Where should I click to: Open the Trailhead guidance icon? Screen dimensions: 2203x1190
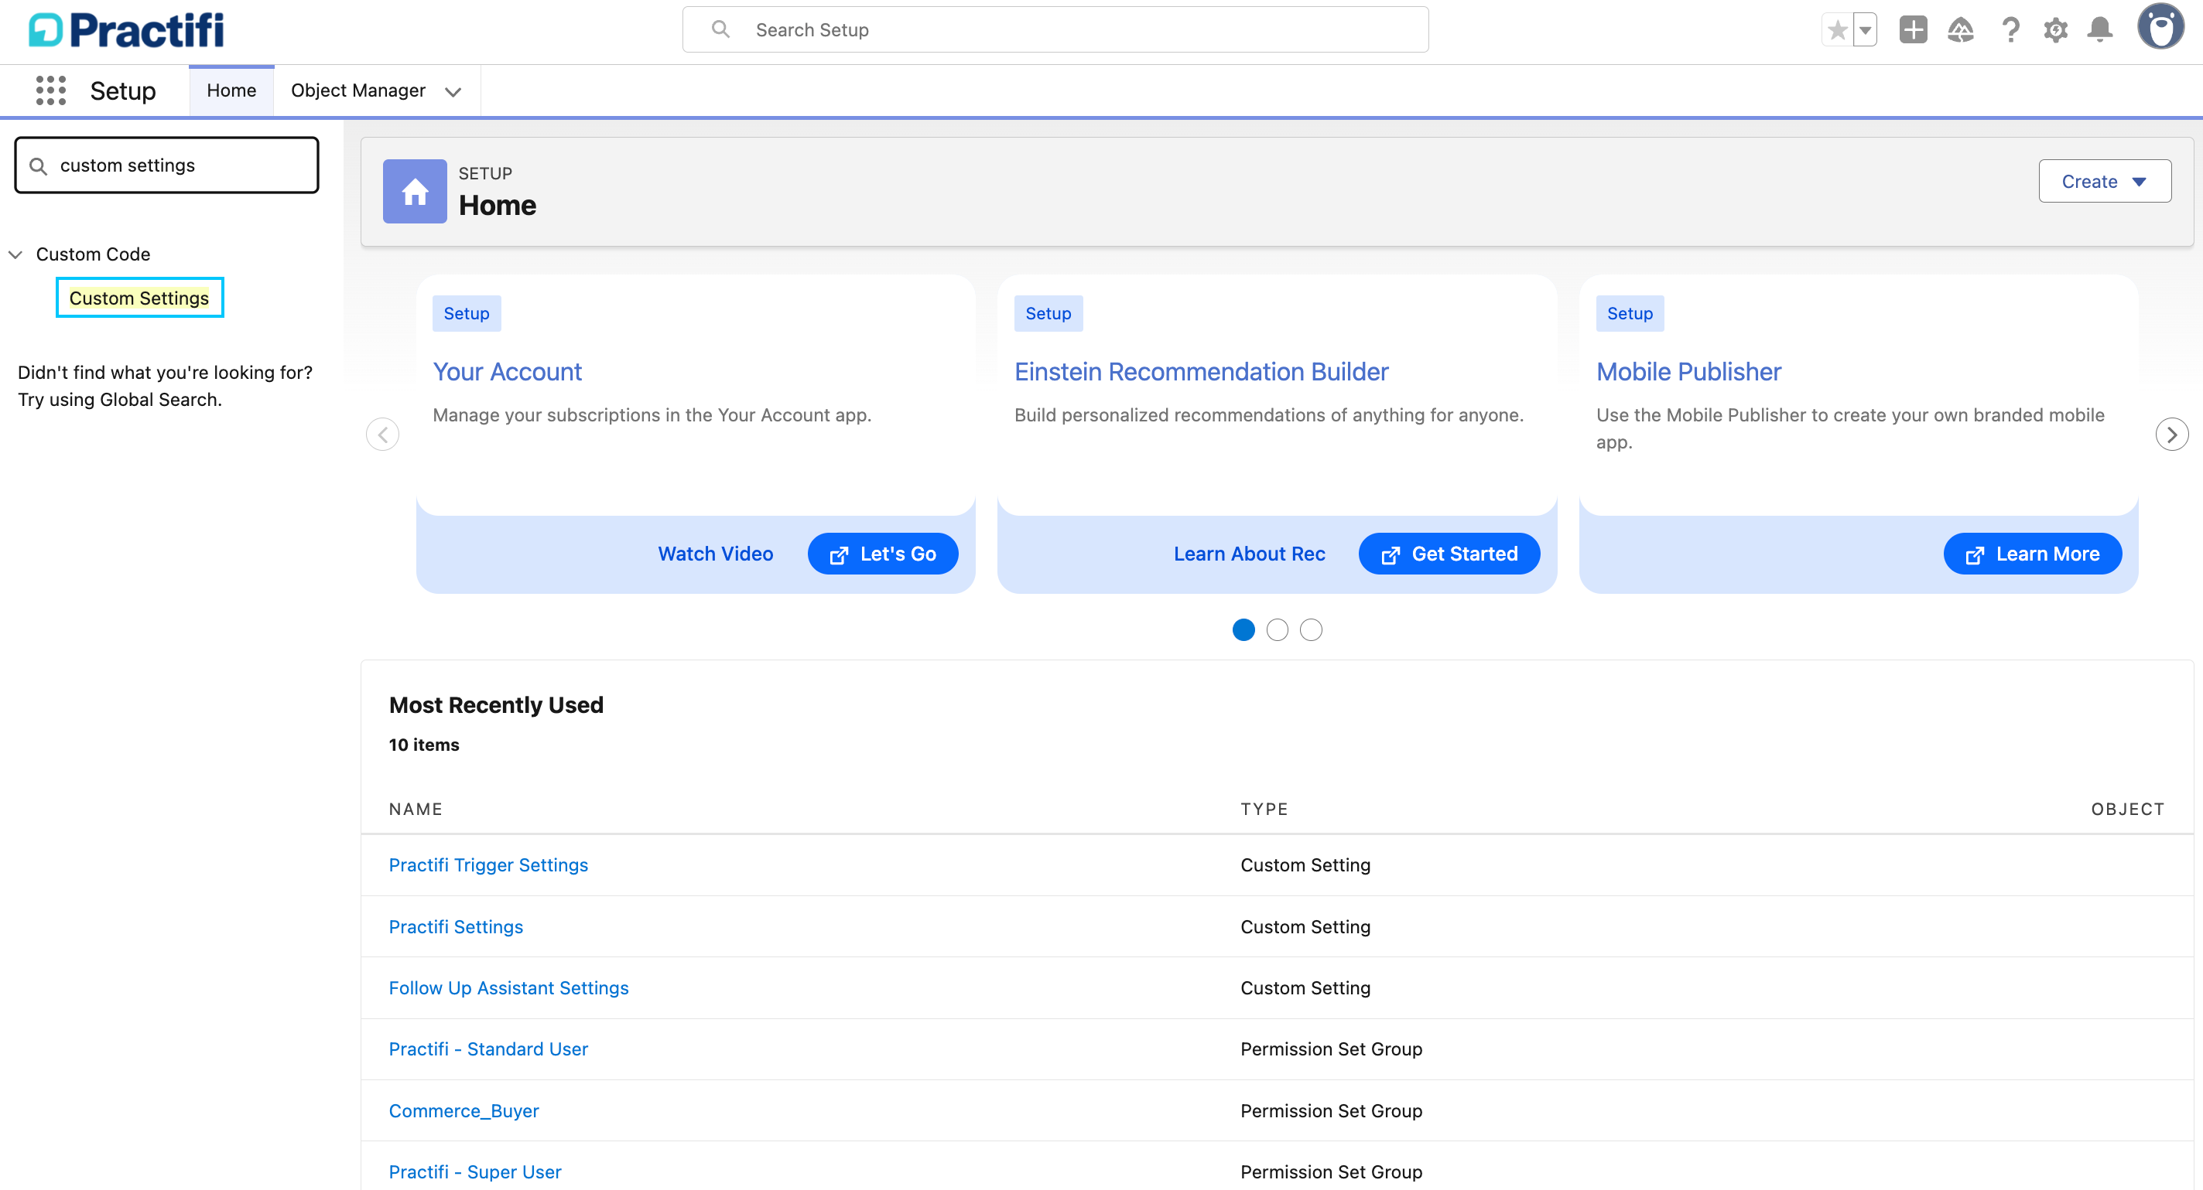coord(1961,30)
